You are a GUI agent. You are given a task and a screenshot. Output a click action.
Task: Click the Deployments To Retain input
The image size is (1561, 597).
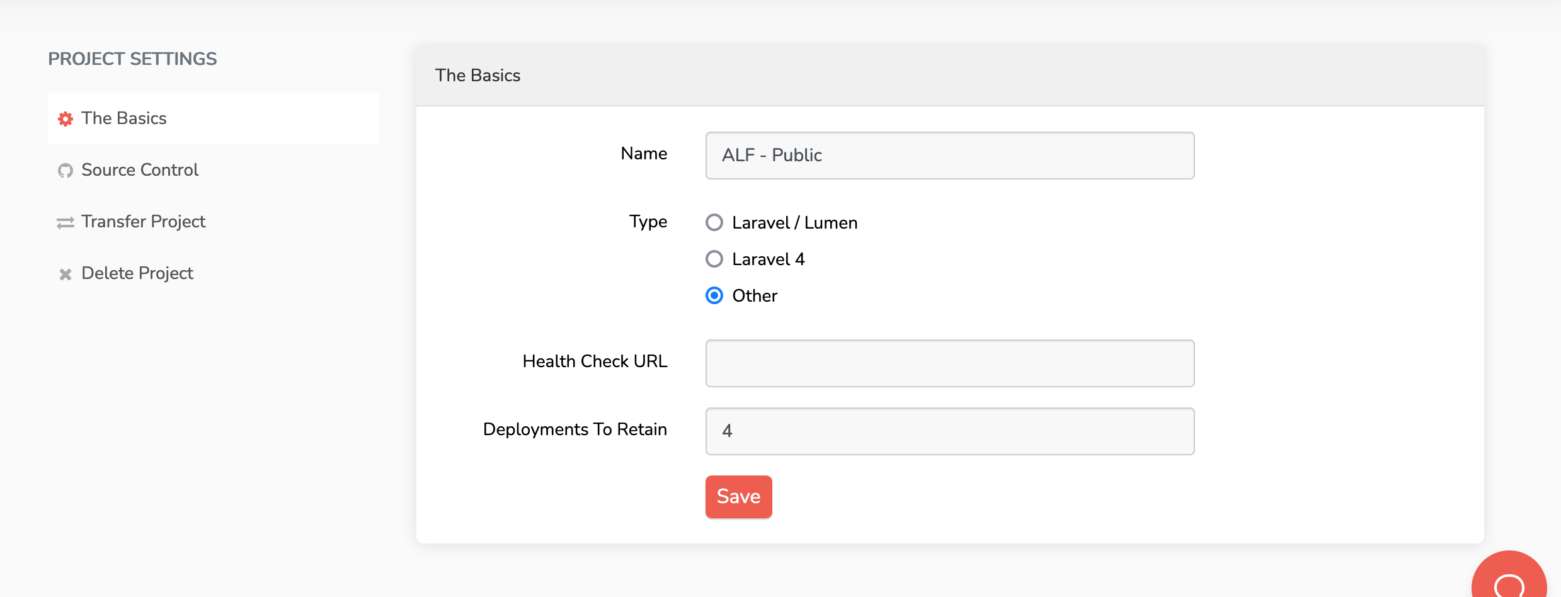coord(949,431)
